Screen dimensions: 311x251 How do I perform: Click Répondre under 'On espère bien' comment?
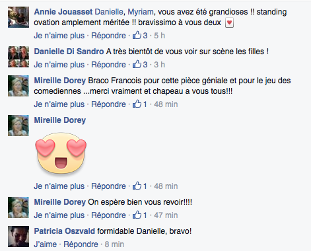point(108,215)
